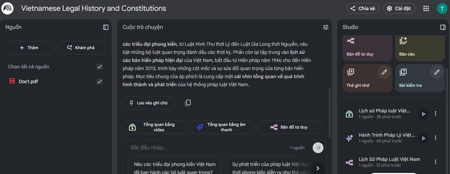Collapse the Studio panel

[x=443, y=27]
